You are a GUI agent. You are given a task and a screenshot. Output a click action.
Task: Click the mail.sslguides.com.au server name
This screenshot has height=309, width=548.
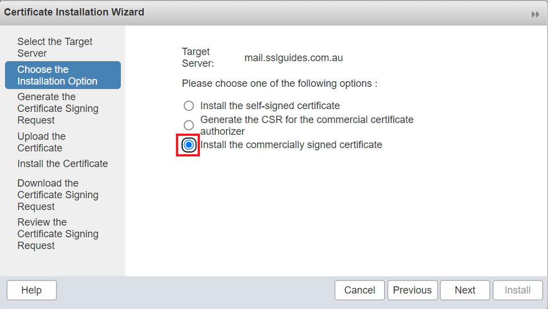(x=293, y=58)
